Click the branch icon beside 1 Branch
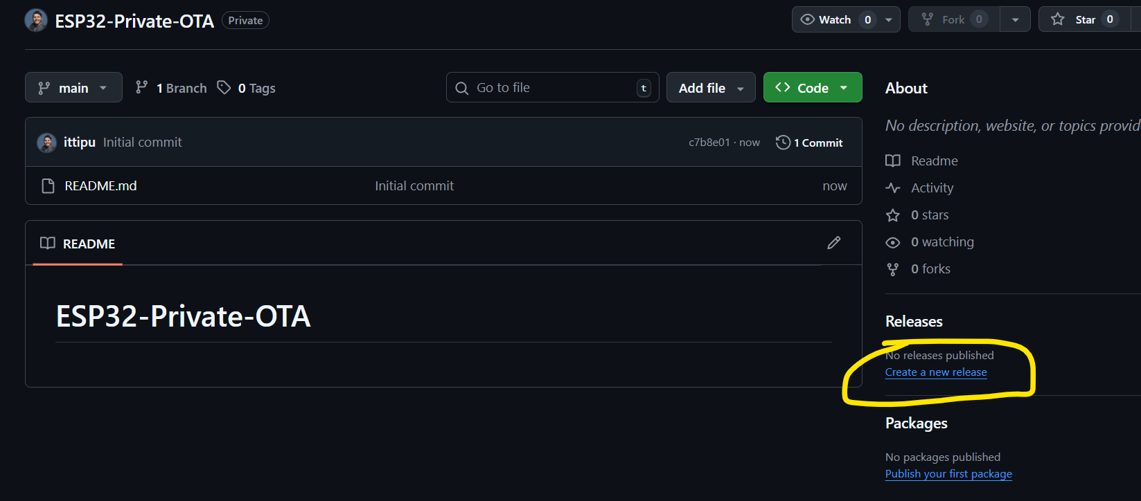 pyautogui.click(x=142, y=87)
